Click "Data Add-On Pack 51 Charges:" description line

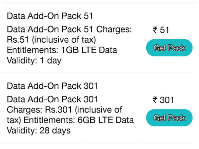[69, 30]
